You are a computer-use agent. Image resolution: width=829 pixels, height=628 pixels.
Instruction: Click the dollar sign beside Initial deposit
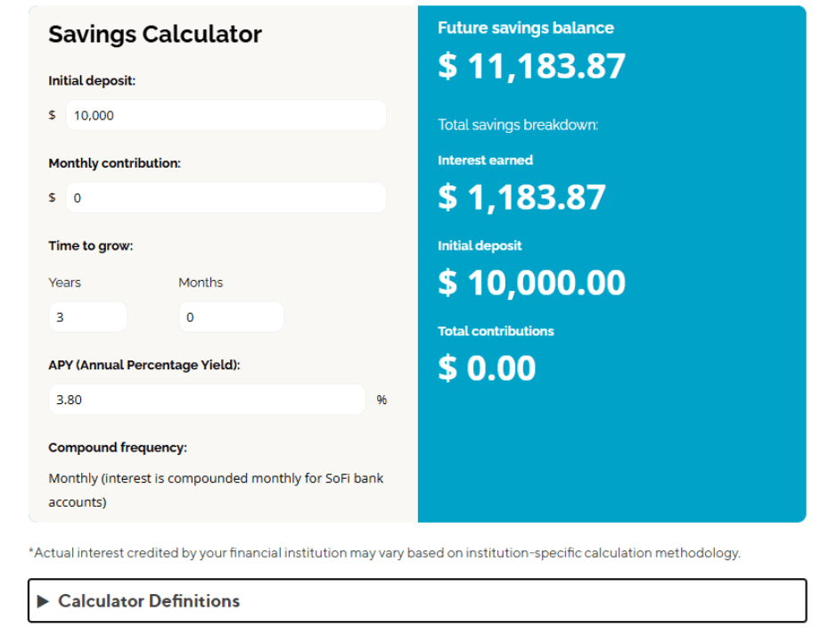(52, 115)
